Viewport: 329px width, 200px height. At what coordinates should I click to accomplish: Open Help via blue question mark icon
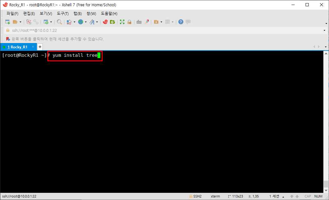point(181,22)
